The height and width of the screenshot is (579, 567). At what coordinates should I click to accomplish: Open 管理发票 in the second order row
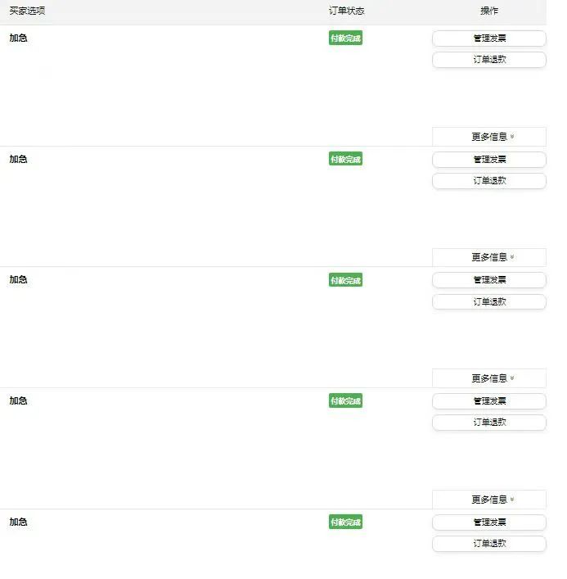488,160
